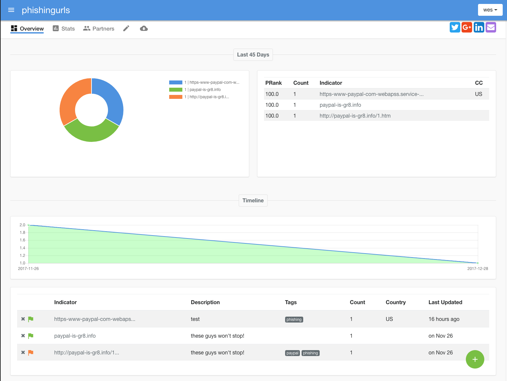
Task: Click the Country column header
Action: click(395, 302)
